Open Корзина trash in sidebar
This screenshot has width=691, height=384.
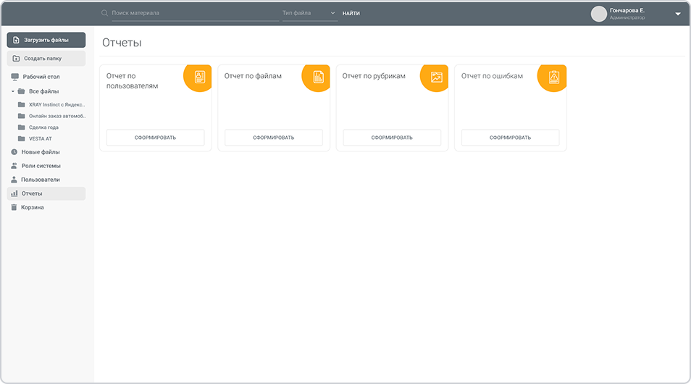32,207
